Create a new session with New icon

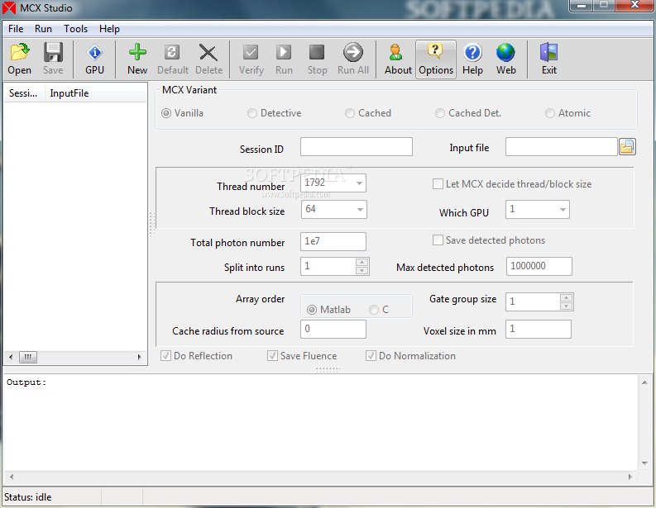[x=137, y=59]
